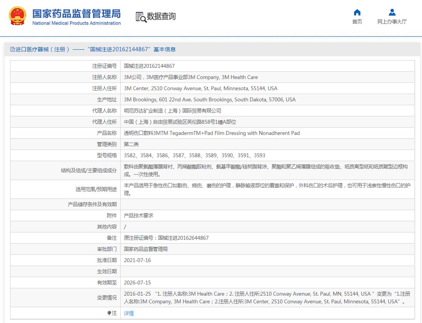
Task: Click the 适用范围/预期用途 label
Action: [96, 189]
